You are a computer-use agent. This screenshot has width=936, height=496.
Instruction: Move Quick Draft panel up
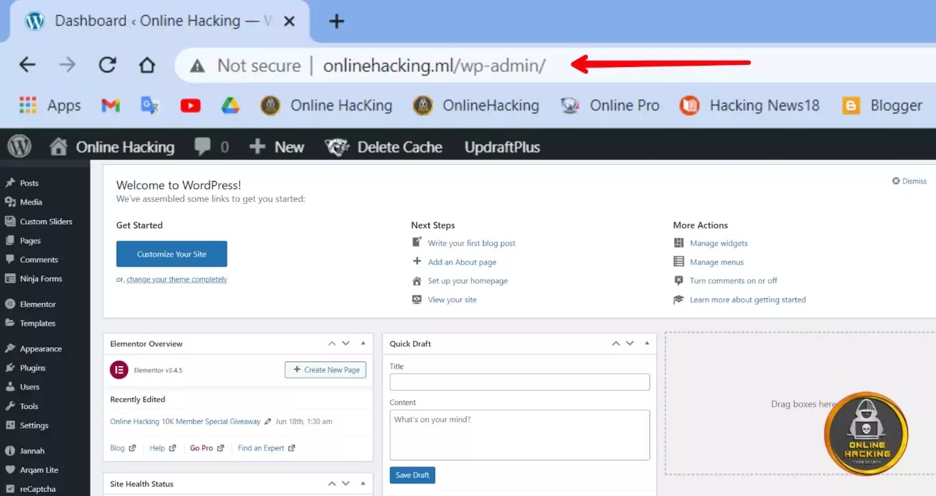point(616,343)
